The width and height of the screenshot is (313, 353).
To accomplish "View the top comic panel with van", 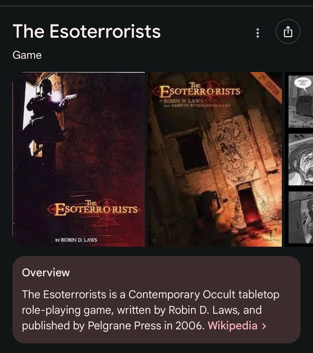I will tap(301, 102).
